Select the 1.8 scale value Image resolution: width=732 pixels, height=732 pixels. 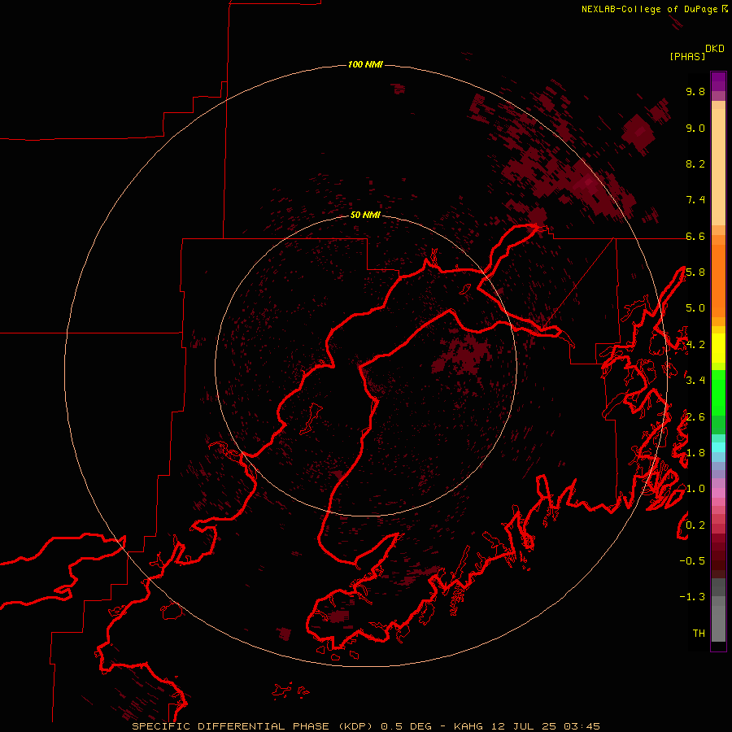[x=695, y=453]
